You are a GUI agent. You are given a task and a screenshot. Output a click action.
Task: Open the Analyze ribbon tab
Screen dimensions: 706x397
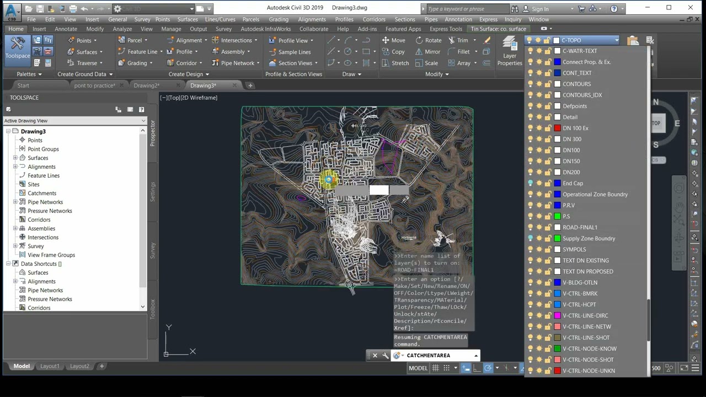pyautogui.click(x=122, y=29)
